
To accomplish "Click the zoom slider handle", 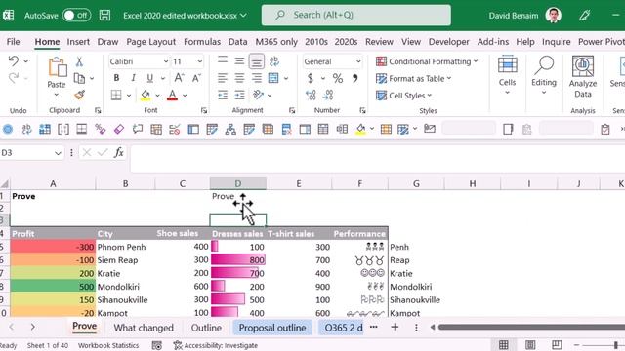I will tap(616, 345).
